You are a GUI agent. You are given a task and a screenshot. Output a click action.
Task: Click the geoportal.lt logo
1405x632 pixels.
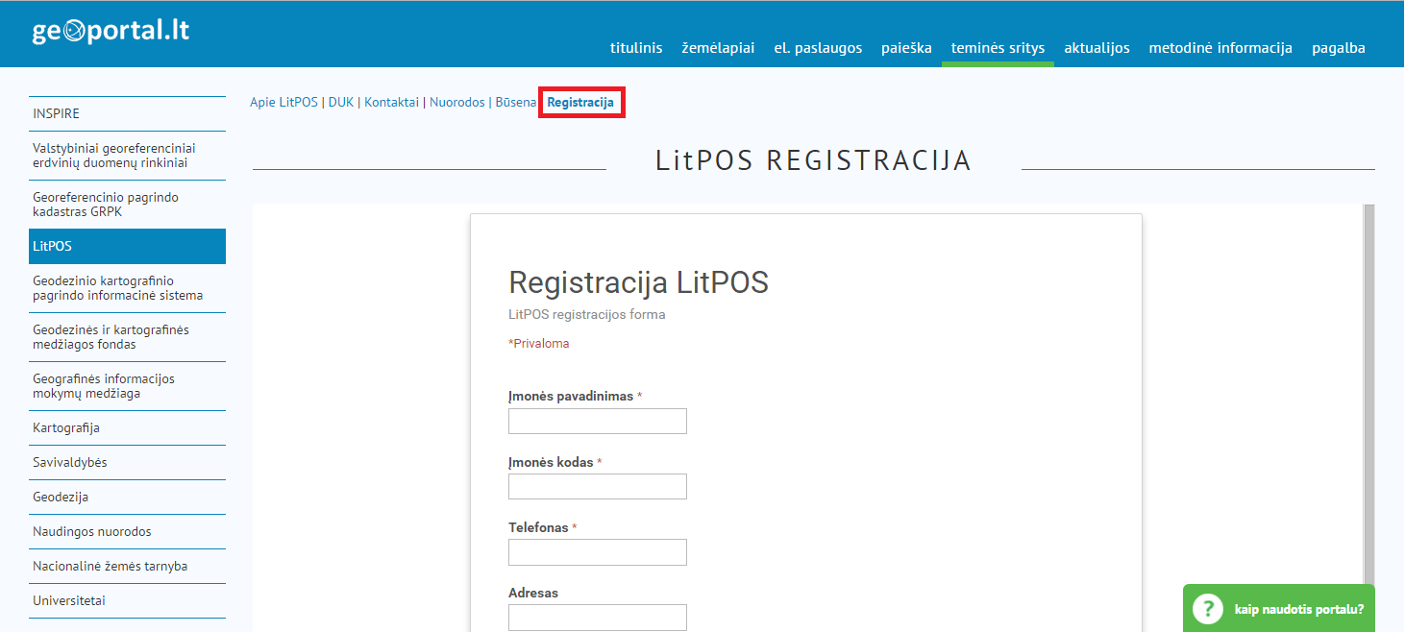pyautogui.click(x=111, y=31)
